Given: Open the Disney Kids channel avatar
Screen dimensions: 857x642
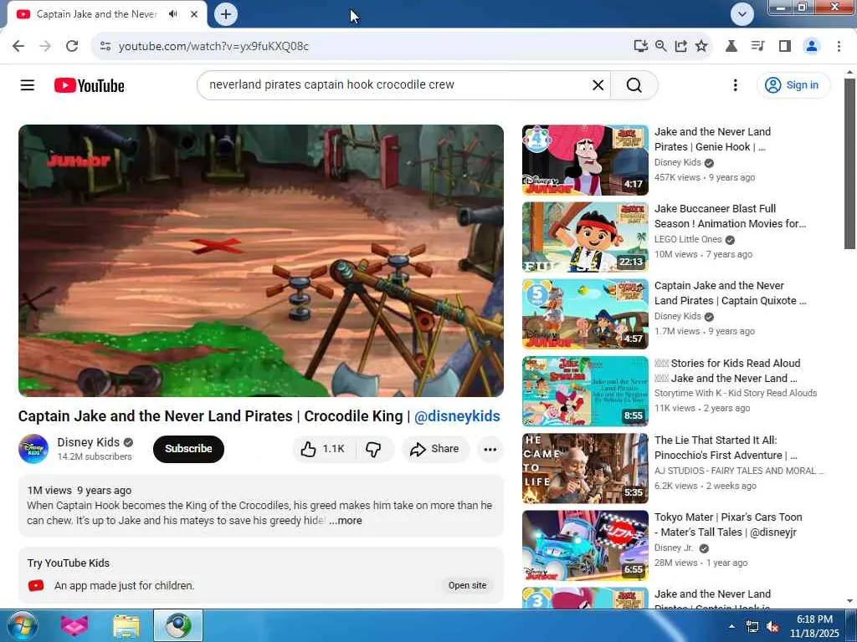Looking at the screenshot, I should pyautogui.click(x=33, y=449).
